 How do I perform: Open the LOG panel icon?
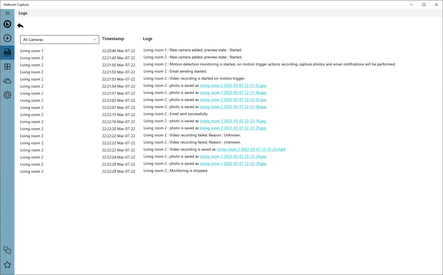[7, 52]
